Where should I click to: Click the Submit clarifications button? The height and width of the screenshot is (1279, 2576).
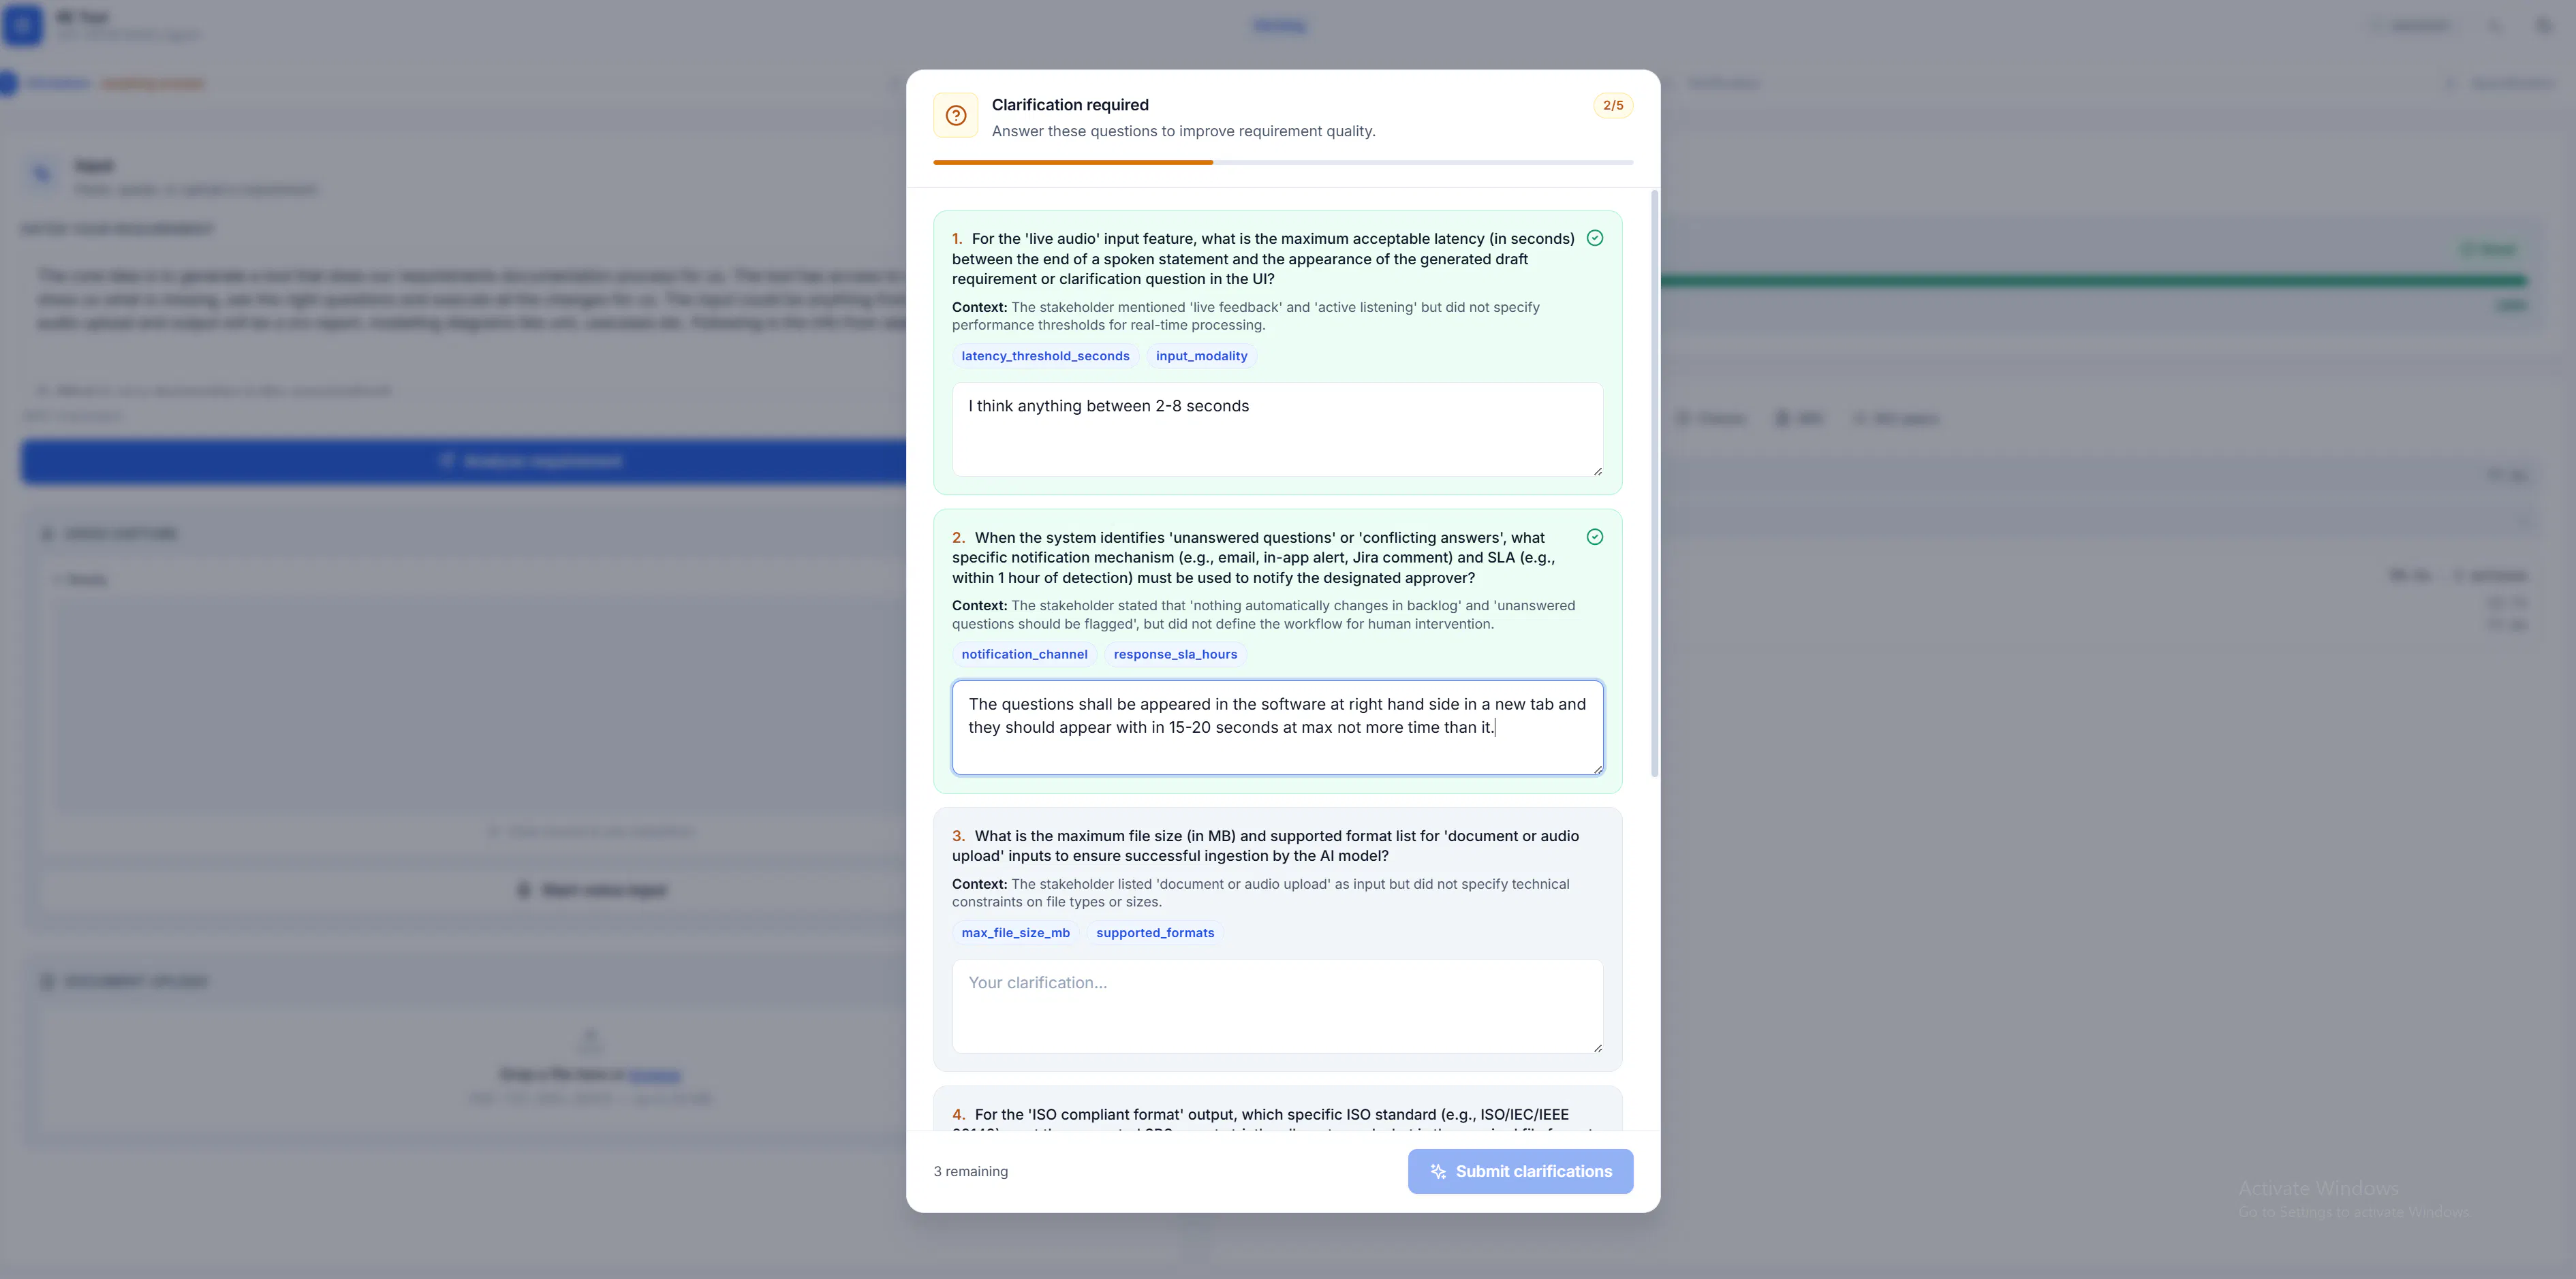point(1520,1171)
